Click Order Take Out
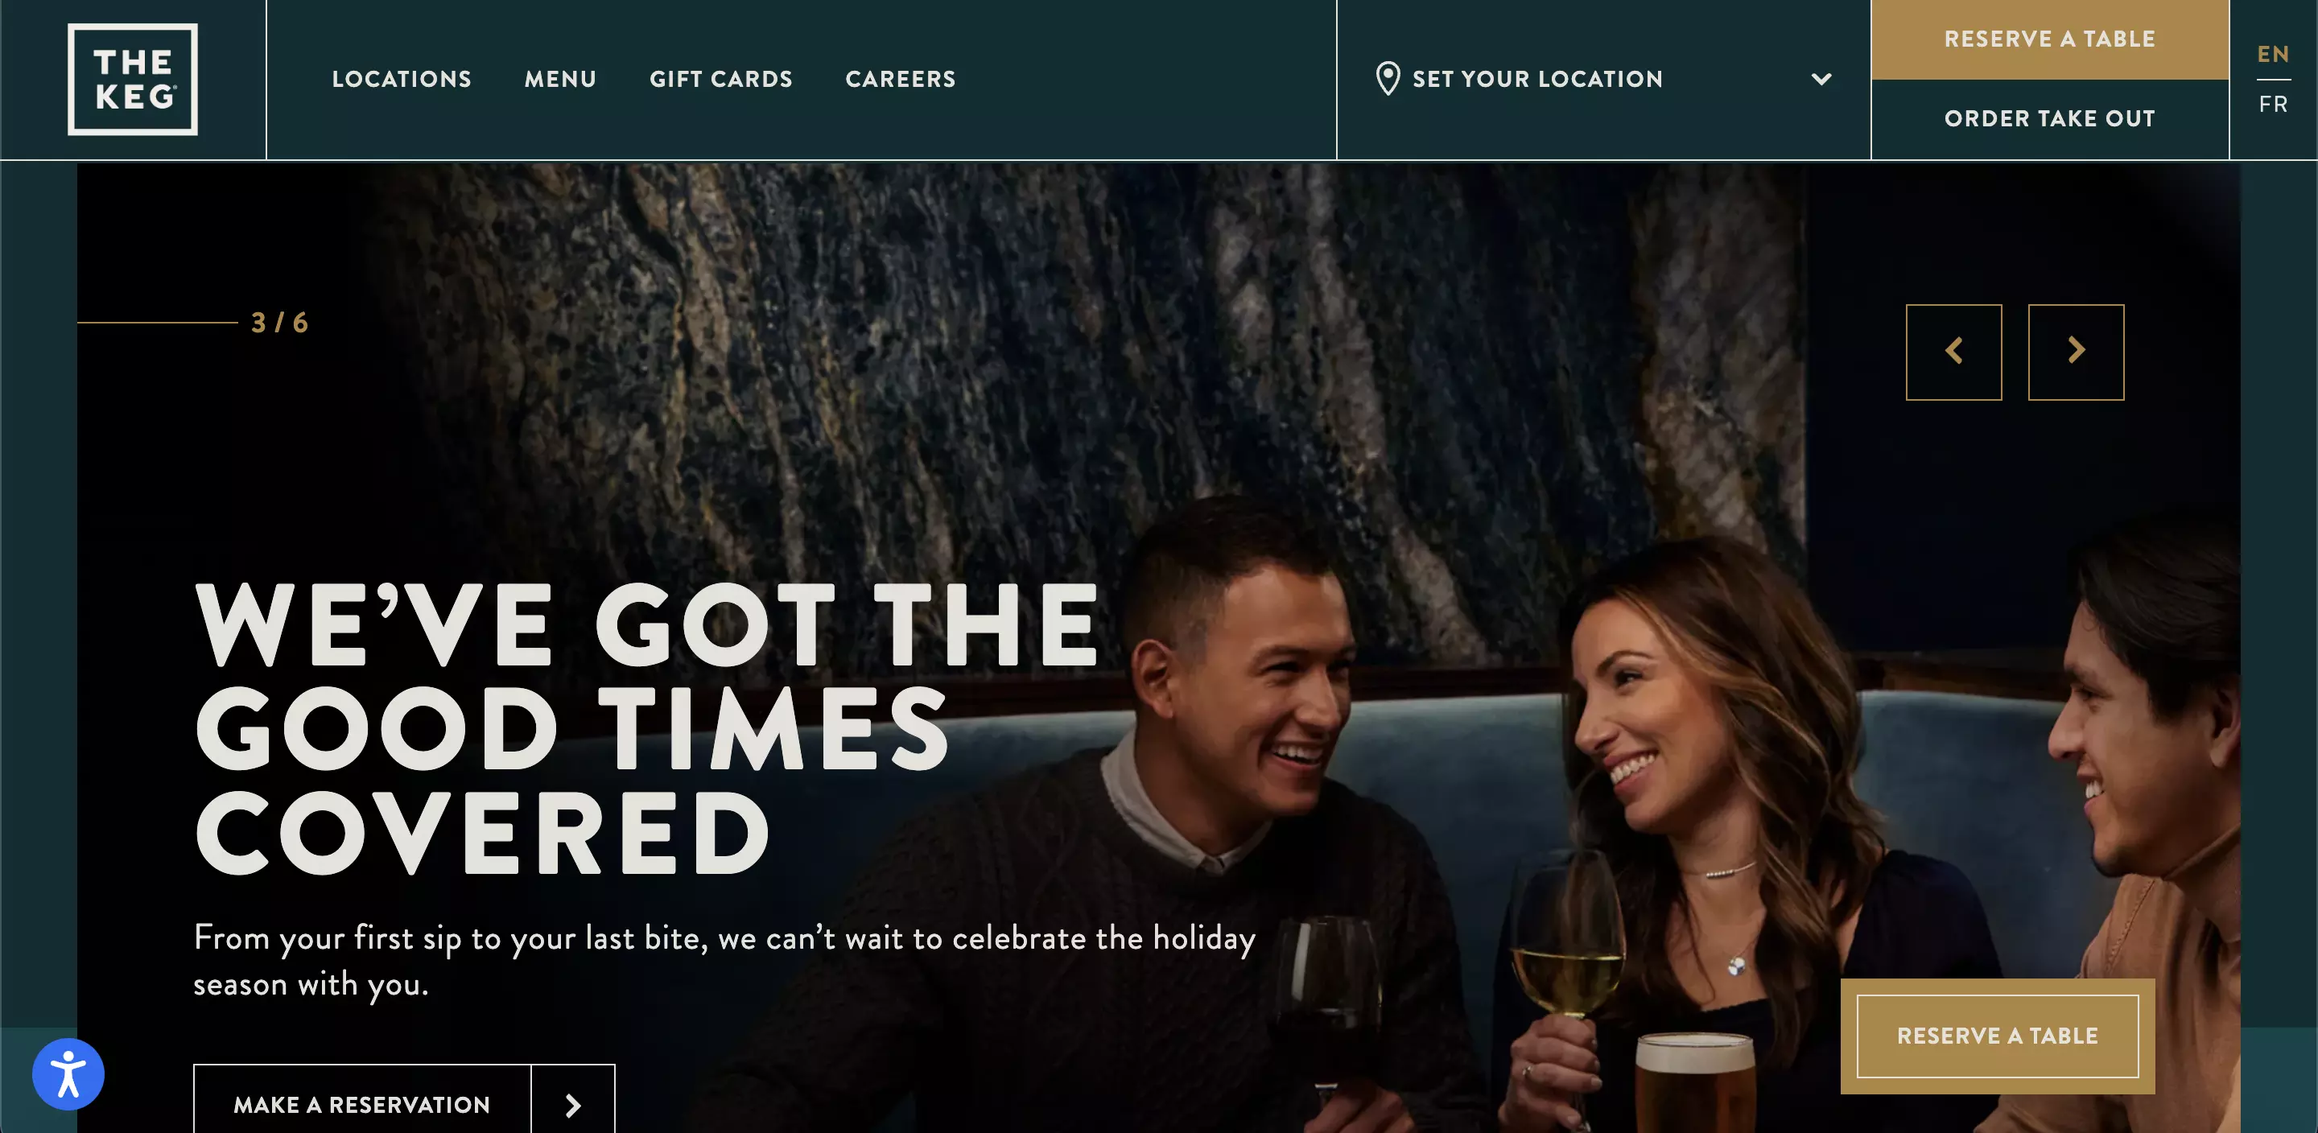Screen dimensions: 2318x1133 pos(2050,119)
